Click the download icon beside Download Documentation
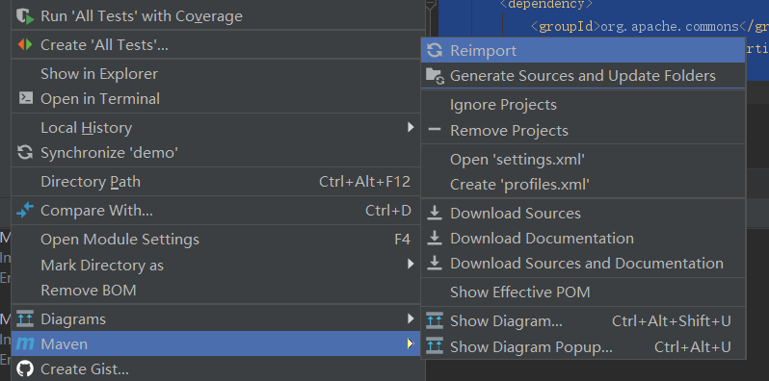 [x=435, y=238]
